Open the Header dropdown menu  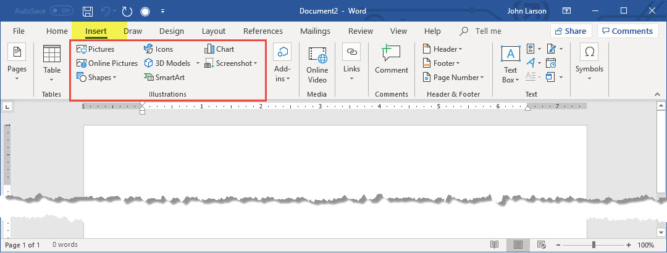click(443, 49)
